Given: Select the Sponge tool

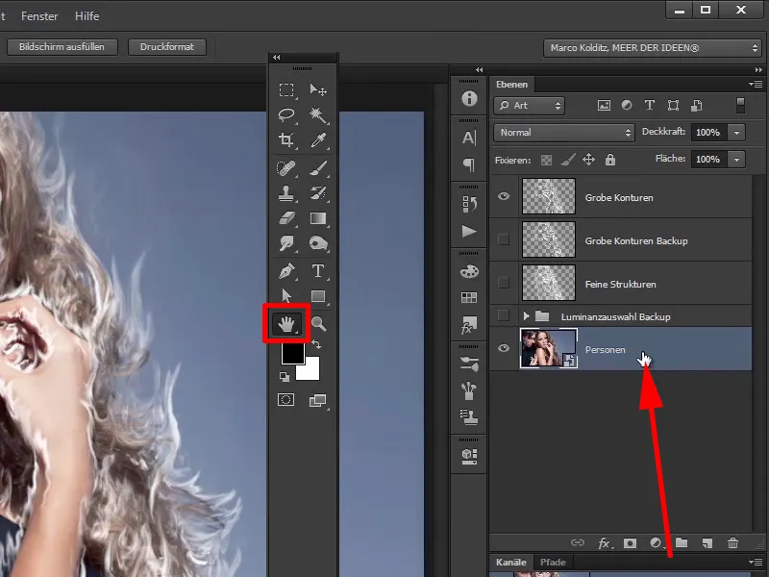Looking at the screenshot, I should pyautogui.click(x=318, y=243).
